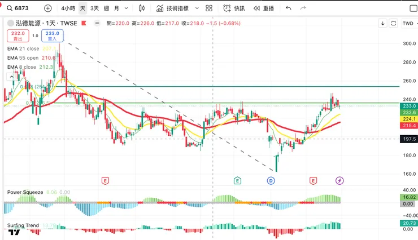Click the red 215.4 EMA price label
The height and width of the screenshot is (240, 418).
409,126
